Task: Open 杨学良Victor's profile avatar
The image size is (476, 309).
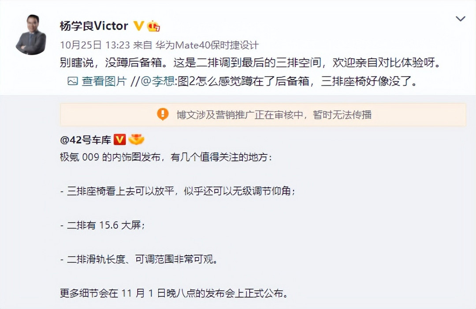Action: click(31, 35)
